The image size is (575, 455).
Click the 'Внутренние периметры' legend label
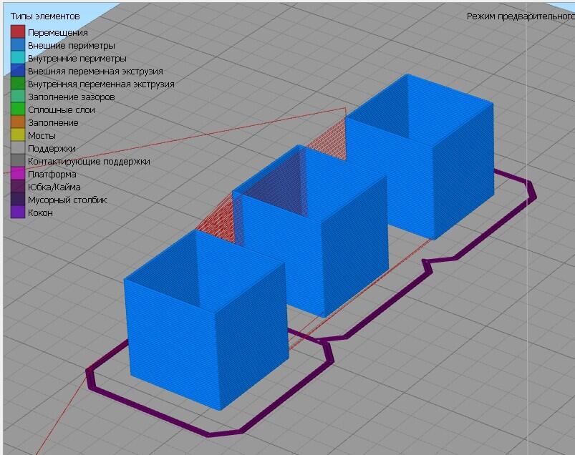tap(77, 58)
